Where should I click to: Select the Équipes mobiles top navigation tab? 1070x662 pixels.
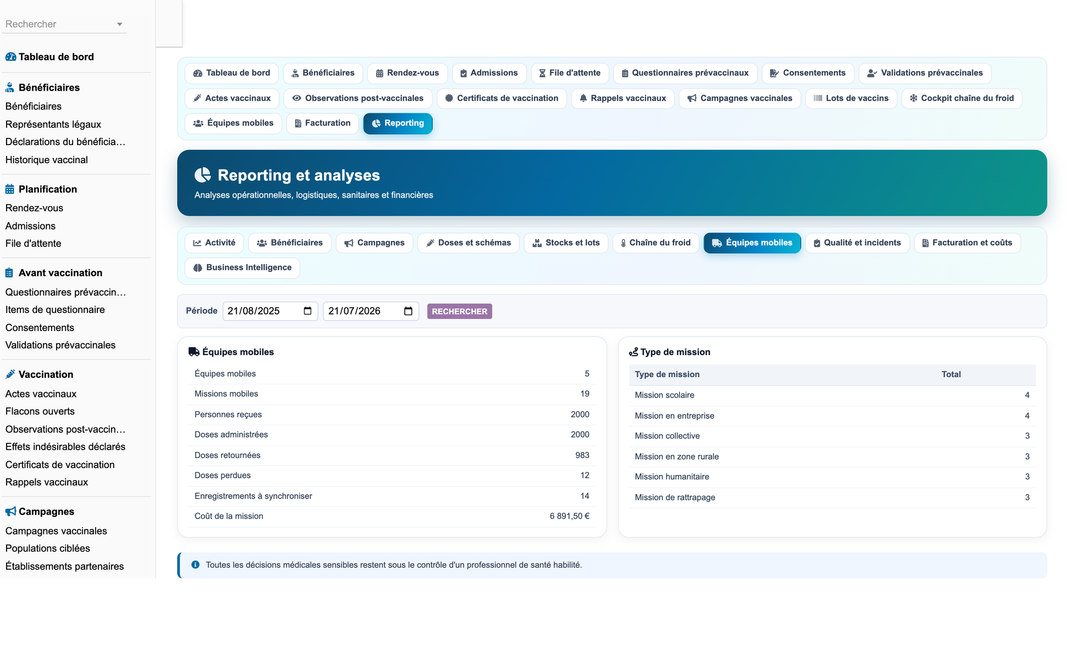tap(233, 123)
